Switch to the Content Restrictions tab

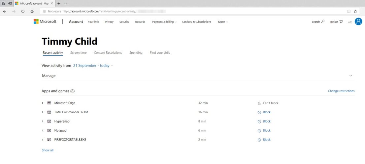[108, 53]
